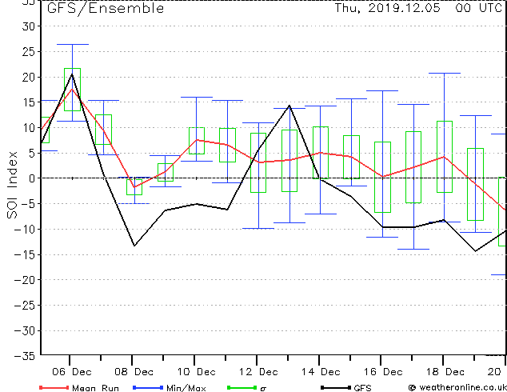Image resolution: width=507 pixels, height=392 pixels.
Task: Click the y-axis value 30
Action: [x=27, y=26]
